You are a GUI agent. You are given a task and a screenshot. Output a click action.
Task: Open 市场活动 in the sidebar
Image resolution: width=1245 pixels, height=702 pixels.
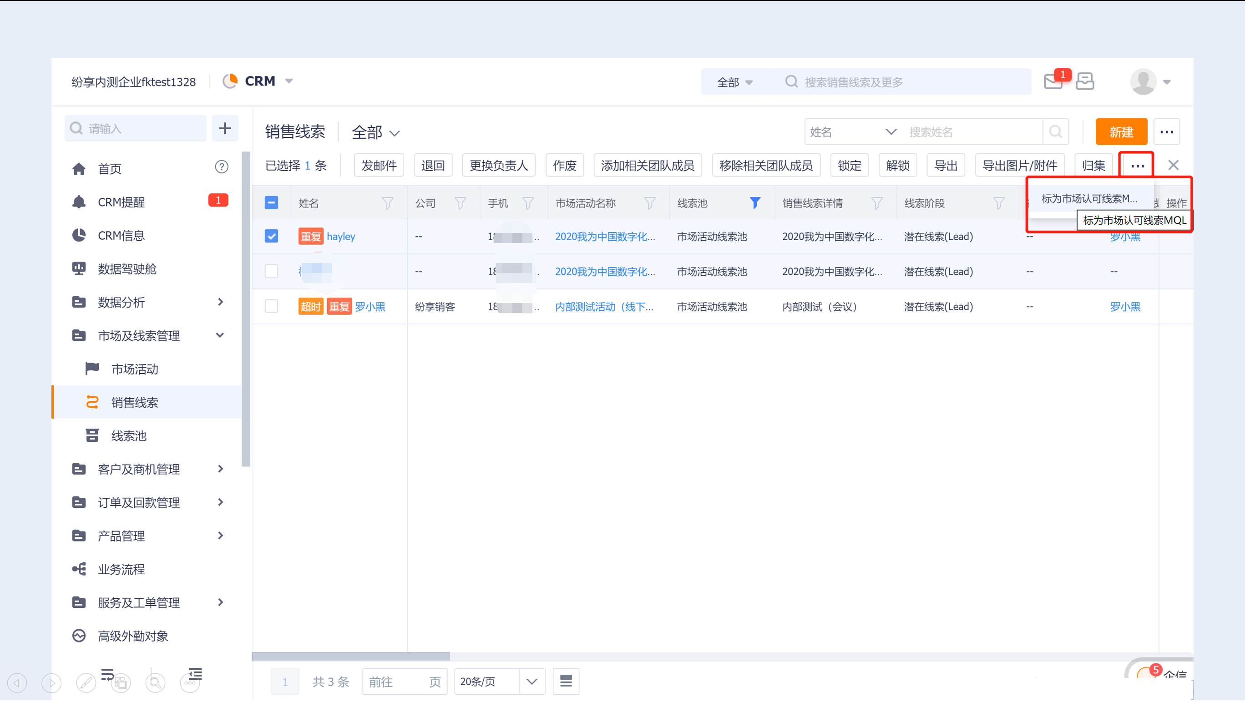(147, 370)
